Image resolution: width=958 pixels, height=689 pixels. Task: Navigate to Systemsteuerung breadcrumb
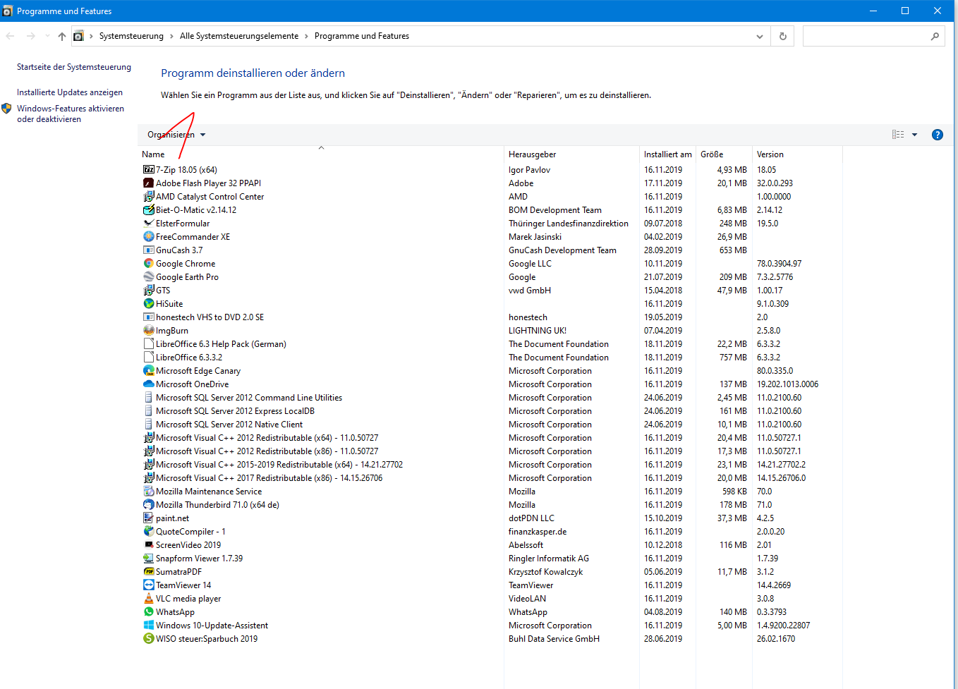click(x=131, y=36)
